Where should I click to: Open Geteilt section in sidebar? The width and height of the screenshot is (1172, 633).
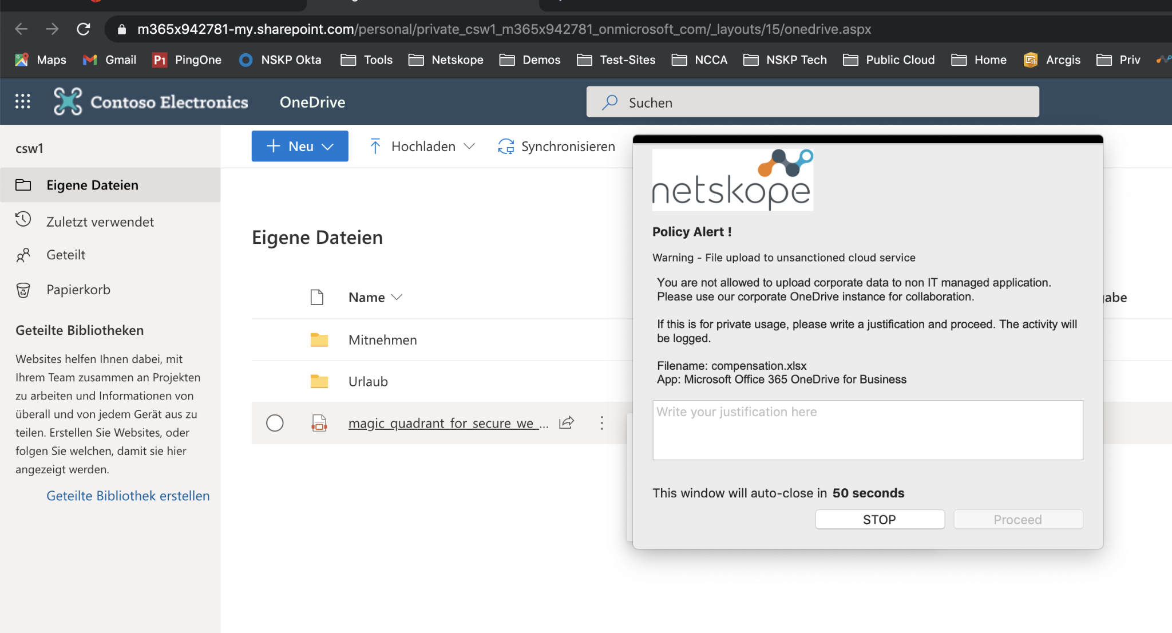pyautogui.click(x=66, y=255)
